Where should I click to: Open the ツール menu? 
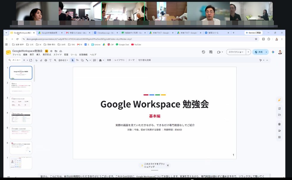[x=74, y=55]
